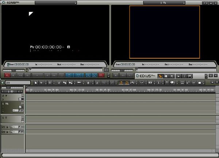This screenshot has height=158, width=219.
Task: Click the replace clip icon in timeline toolbar
Action: click(x=79, y=83)
